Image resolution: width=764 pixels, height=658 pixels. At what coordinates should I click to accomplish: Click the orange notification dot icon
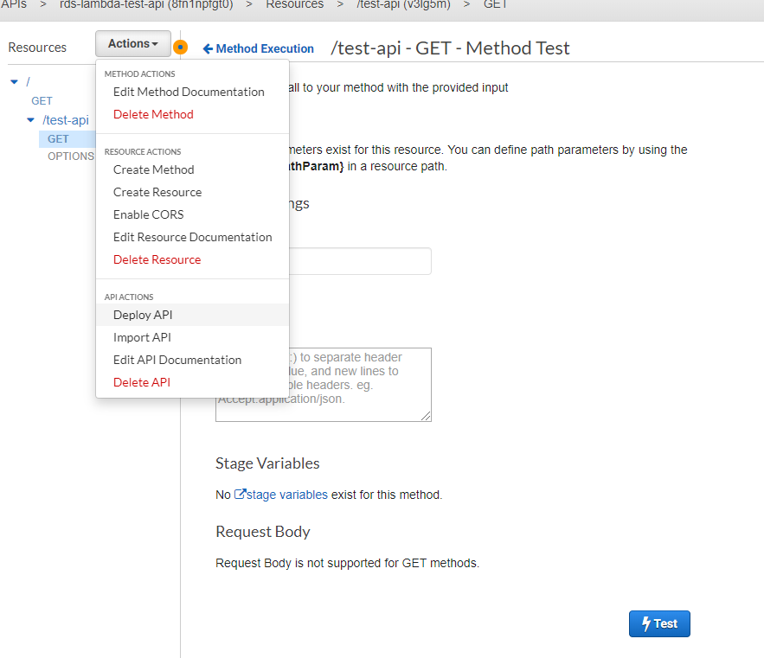coord(180,48)
